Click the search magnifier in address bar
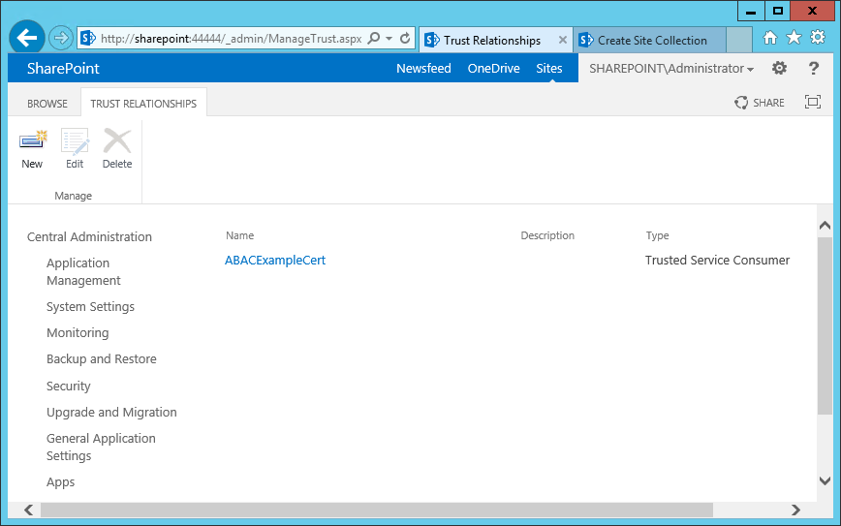This screenshot has height=526, width=841. 374,38
